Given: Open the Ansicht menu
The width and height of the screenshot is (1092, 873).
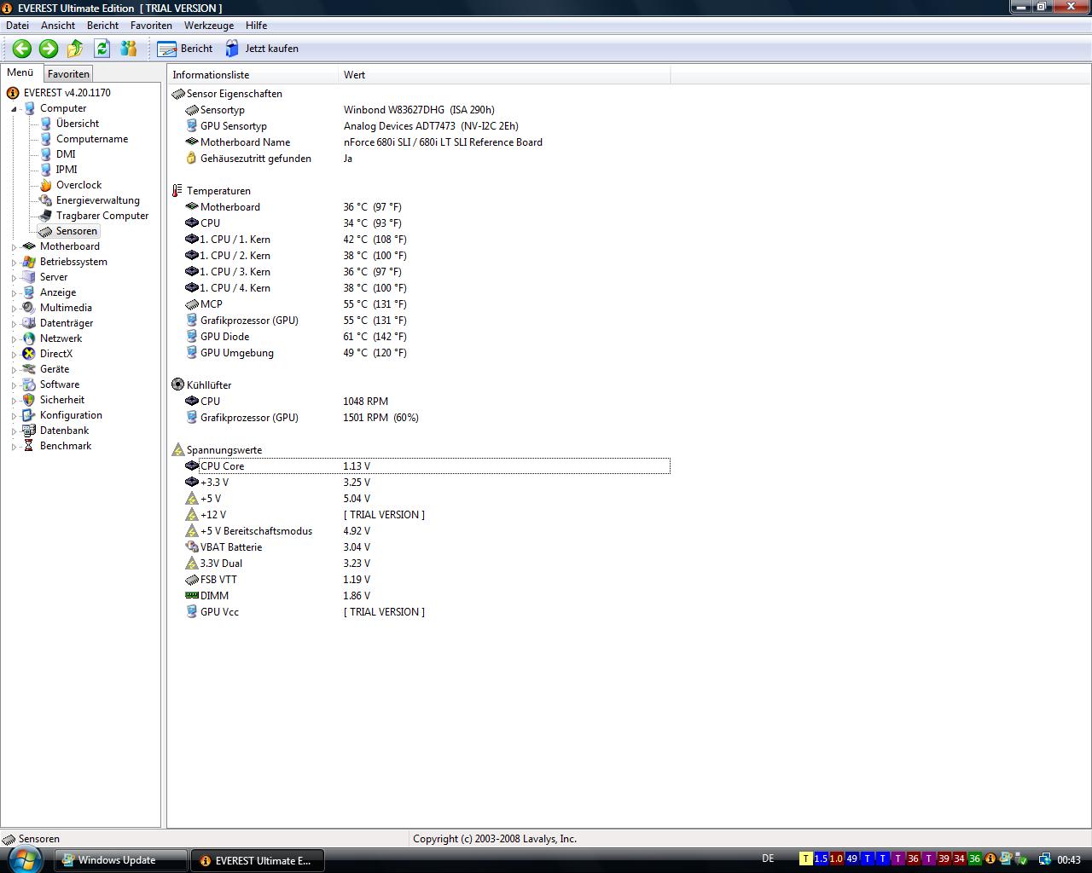Looking at the screenshot, I should pyautogui.click(x=58, y=26).
